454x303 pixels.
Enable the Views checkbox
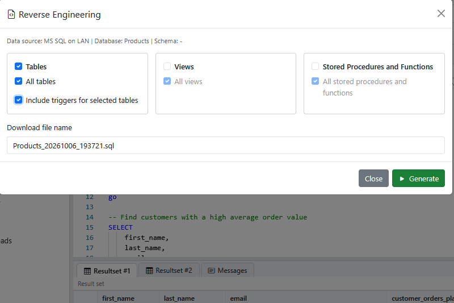167,67
